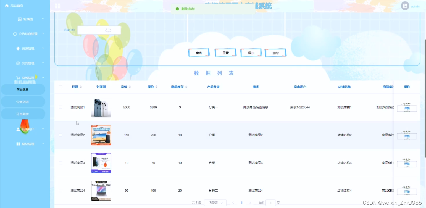
Task: Click the 删除 delete button
Action: 275,52
